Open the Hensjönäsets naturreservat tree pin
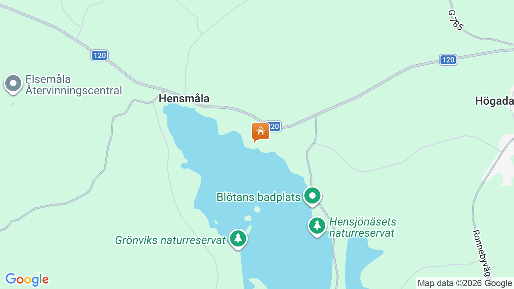Screen dimensions: 514x289 point(317,226)
